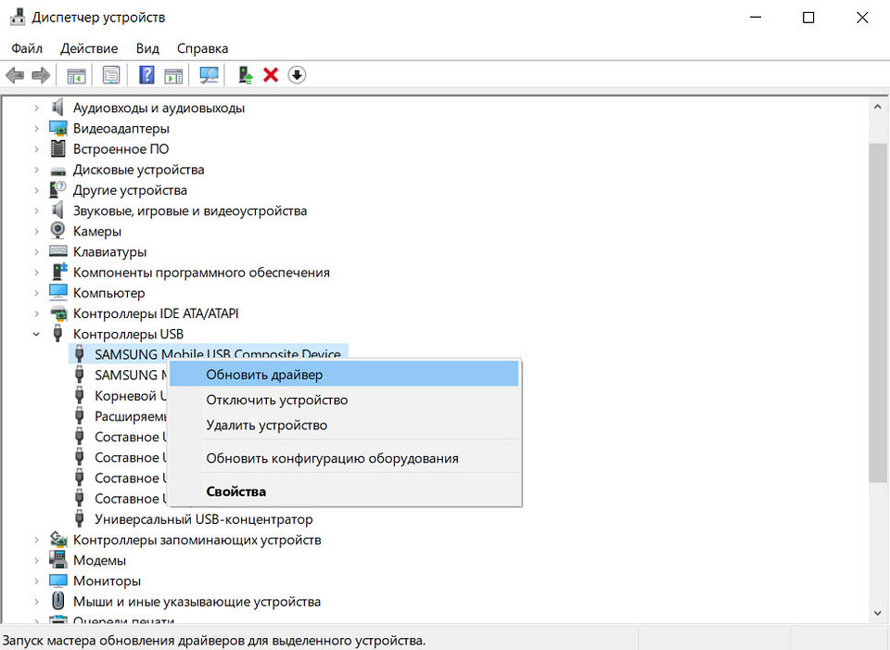Expand the Клавиатуры category
Screen dimensions: 890x650
[x=37, y=251]
